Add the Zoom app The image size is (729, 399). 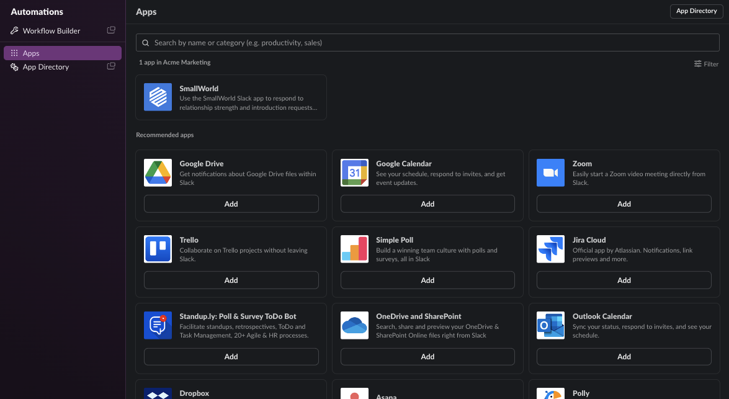click(624, 204)
